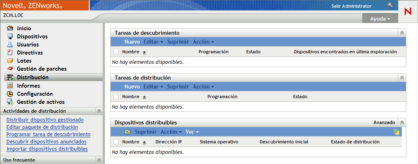Screen dimensions: 418x164
Task: Open the Ayuda dropdown menu
Action: (380, 19)
